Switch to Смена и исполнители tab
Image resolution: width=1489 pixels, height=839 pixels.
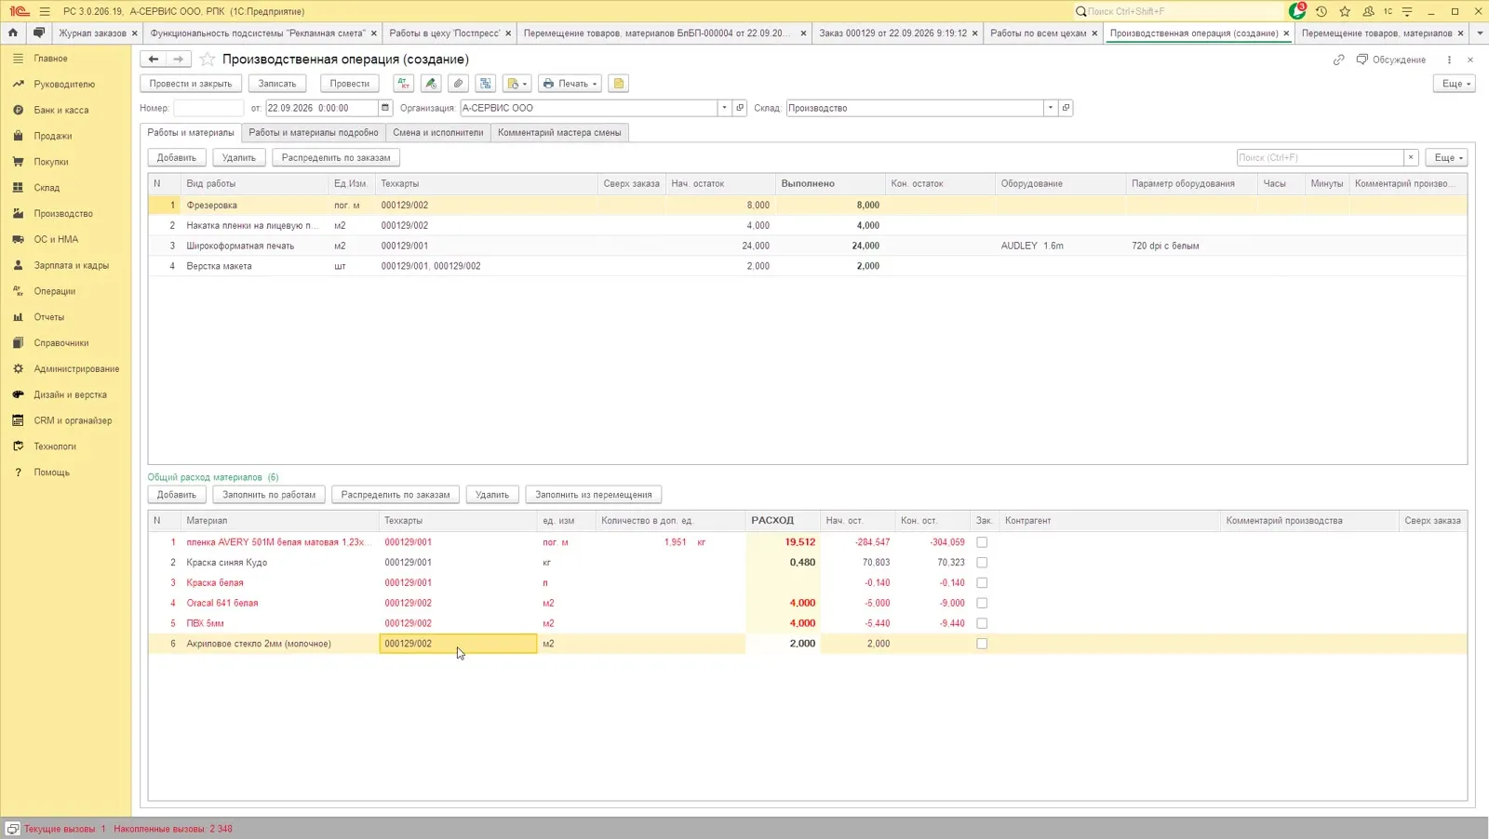coord(438,133)
